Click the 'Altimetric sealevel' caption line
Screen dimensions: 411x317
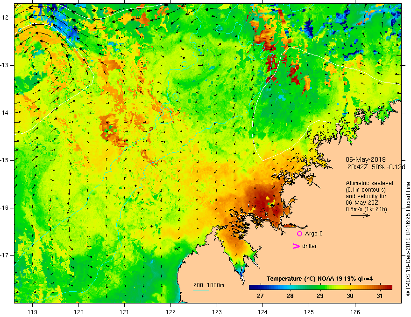pyautogui.click(x=369, y=183)
